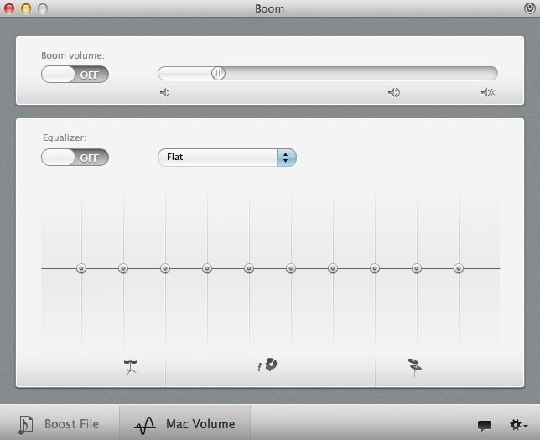Image resolution: width=540 pixels, height=440 pixels.
Task: Click the Boom volume slider knob
Action: pos(218,74)
